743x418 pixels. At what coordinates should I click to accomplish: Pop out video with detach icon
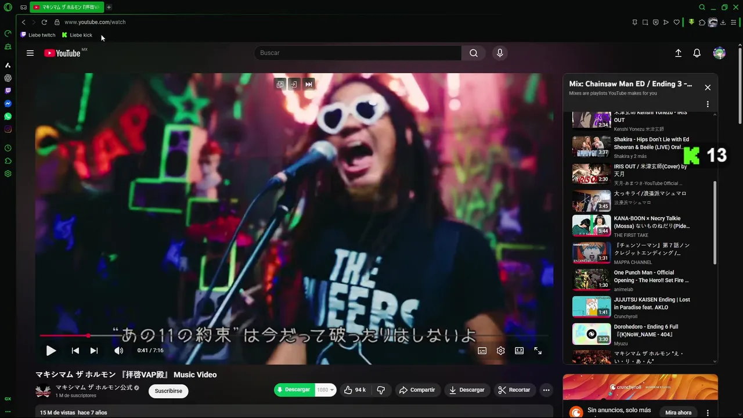click(x=280, y=84)
